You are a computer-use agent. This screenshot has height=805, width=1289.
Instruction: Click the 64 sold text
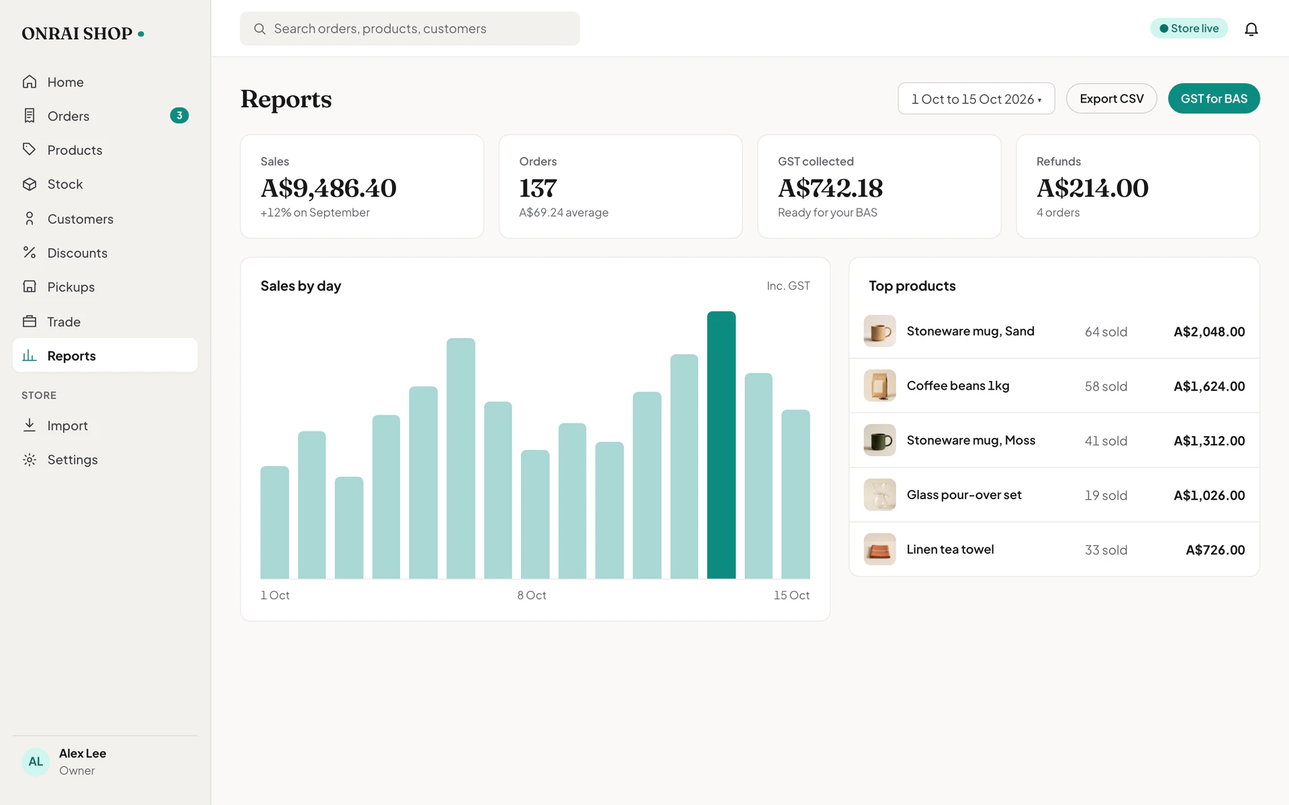coord(1106,331)
